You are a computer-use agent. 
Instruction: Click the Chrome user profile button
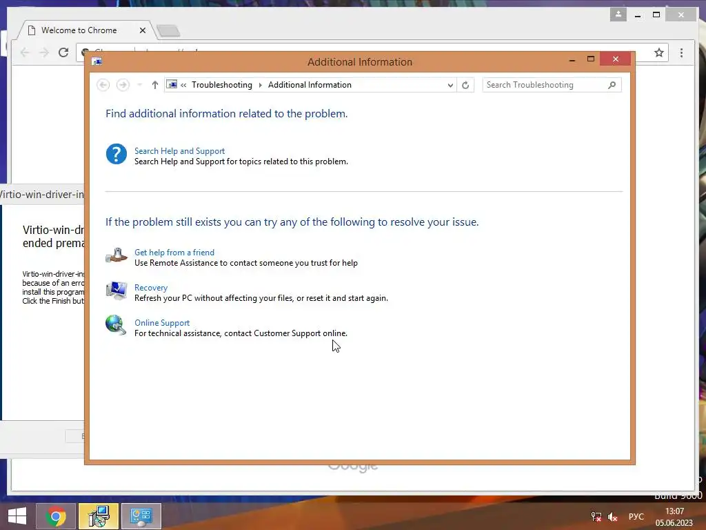618,14
